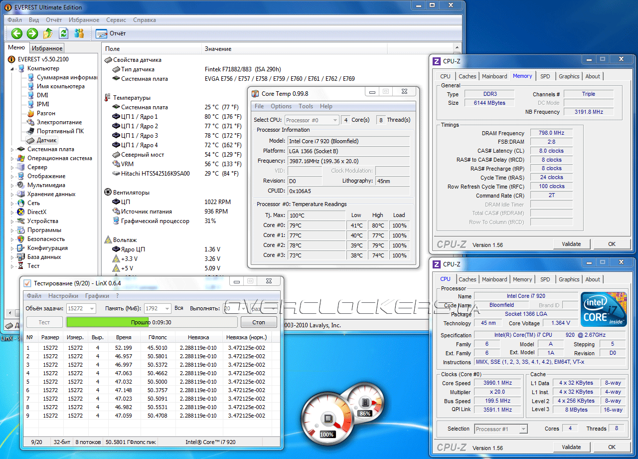The height and width of the screenshot is (459, 638).
Task: Open the Объём задачи dropdown in LinX
Action: click(91, 309)
